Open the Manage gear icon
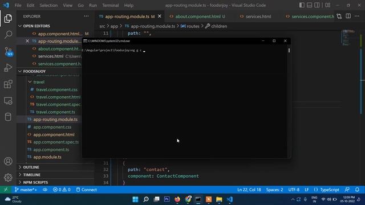Viewport: 365px width, 205px height. pos(8,178)
